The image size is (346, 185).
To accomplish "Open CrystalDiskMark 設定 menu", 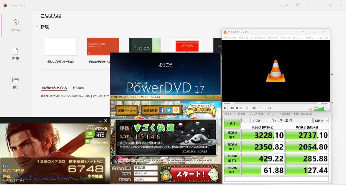I will click(x=242, y=114).
